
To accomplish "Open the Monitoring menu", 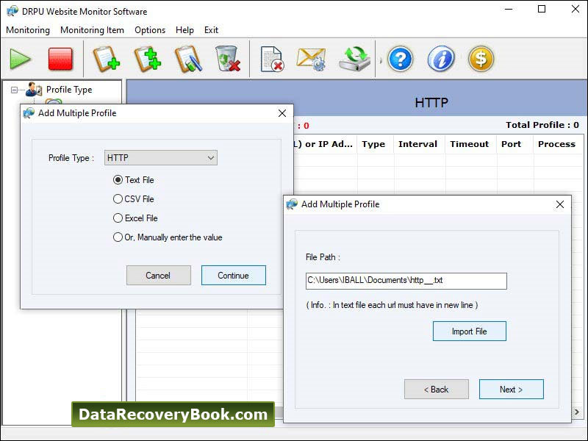I will [28, 30].
